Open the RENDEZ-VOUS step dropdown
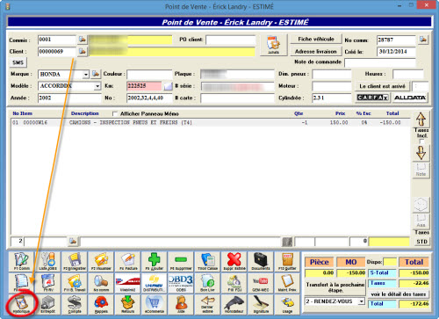 click(362, 301)
